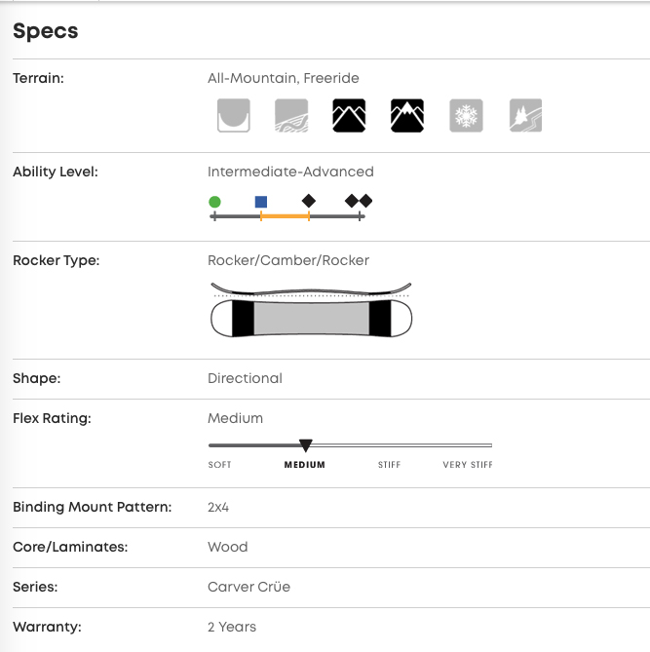This screenshot has width=650, height=652.
Task: Click the halfpipe park terrain icon
Action: (x=234, y=116)
